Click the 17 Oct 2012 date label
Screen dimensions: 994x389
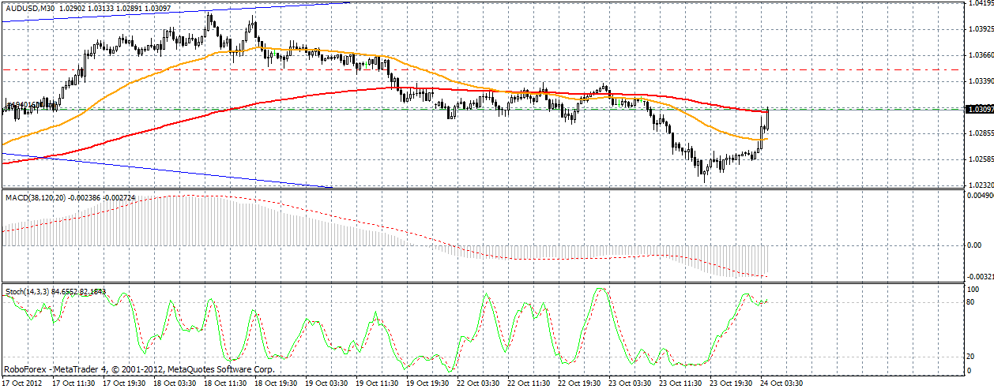22,383
